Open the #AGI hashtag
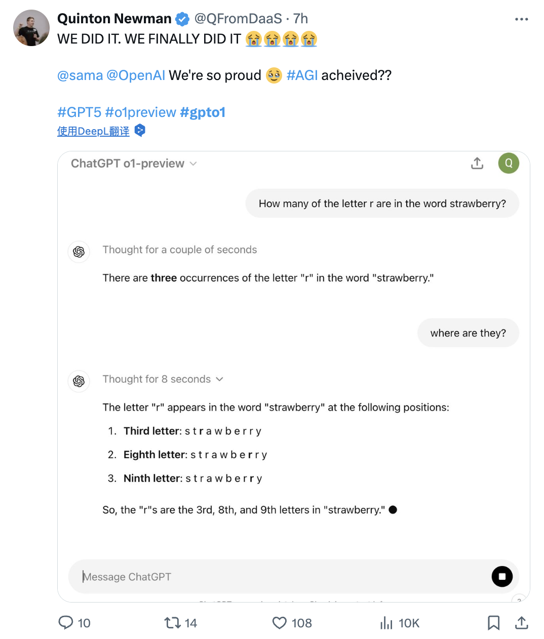 pos(302,75)
